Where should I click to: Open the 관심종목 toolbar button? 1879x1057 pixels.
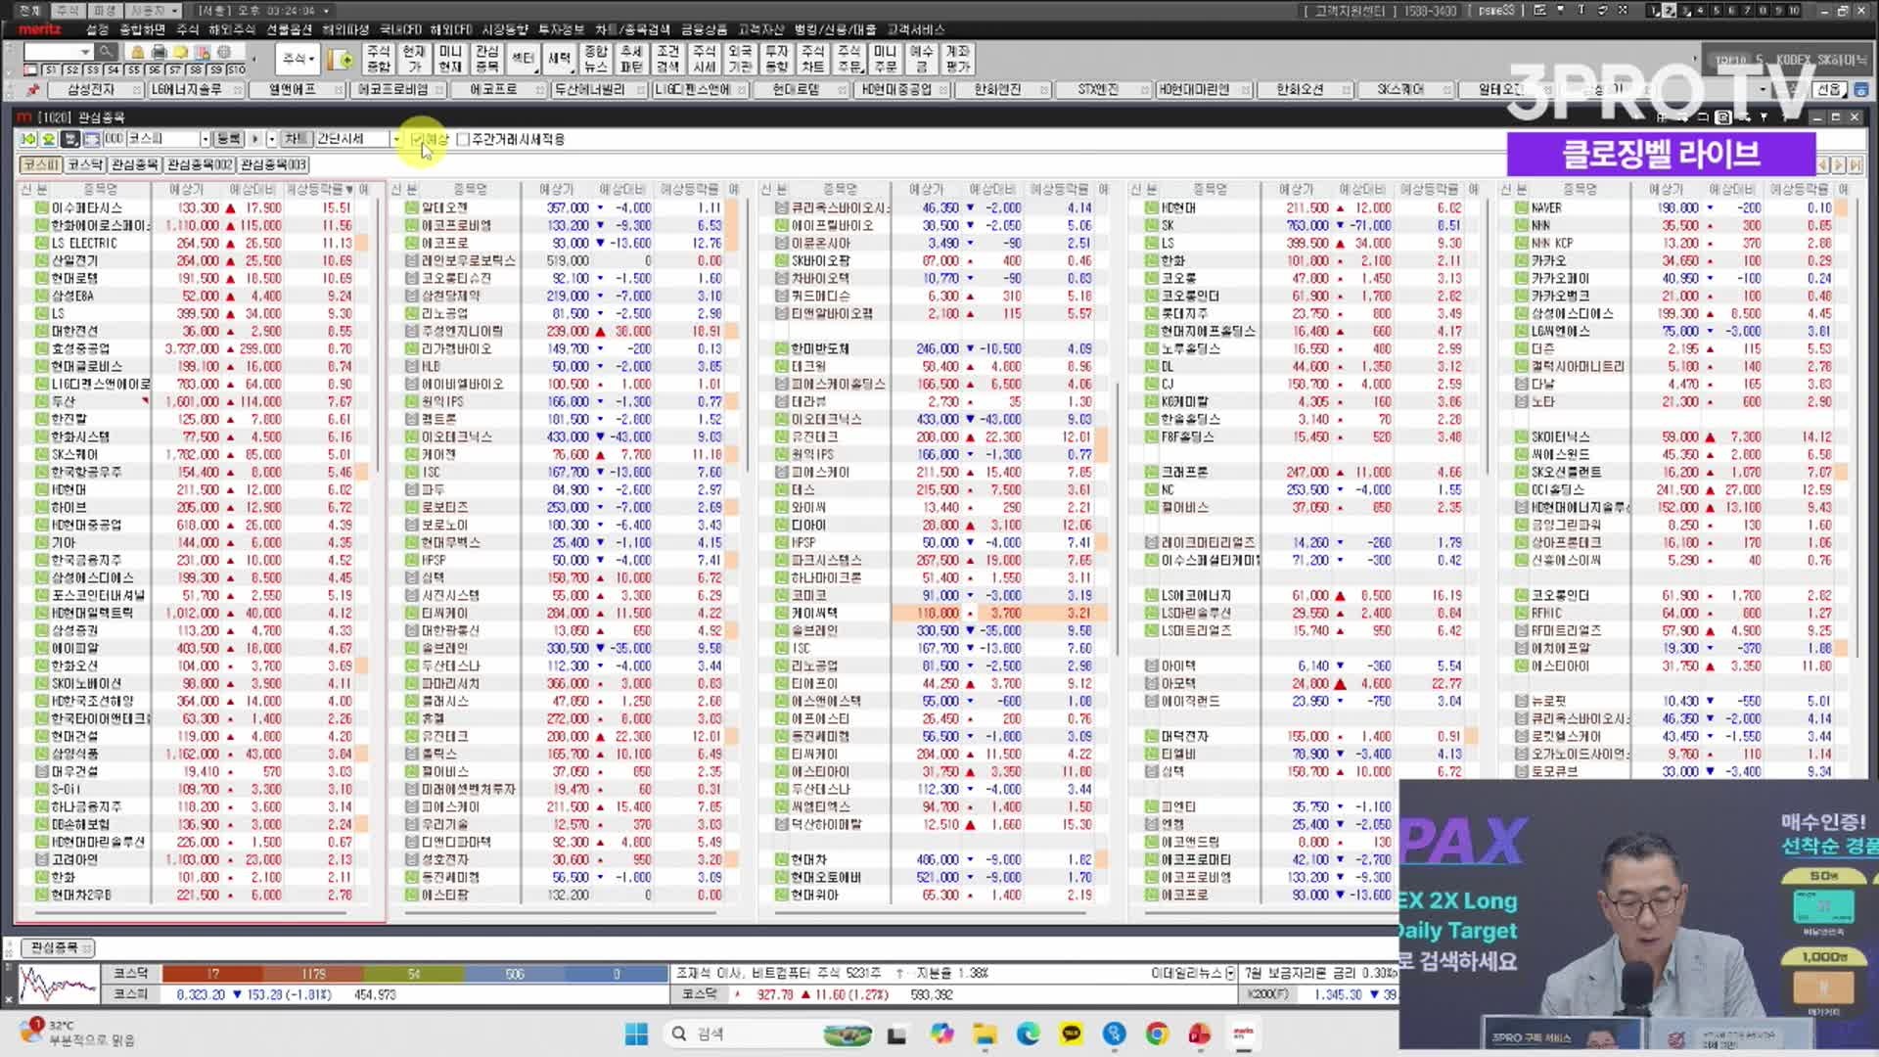486,59
